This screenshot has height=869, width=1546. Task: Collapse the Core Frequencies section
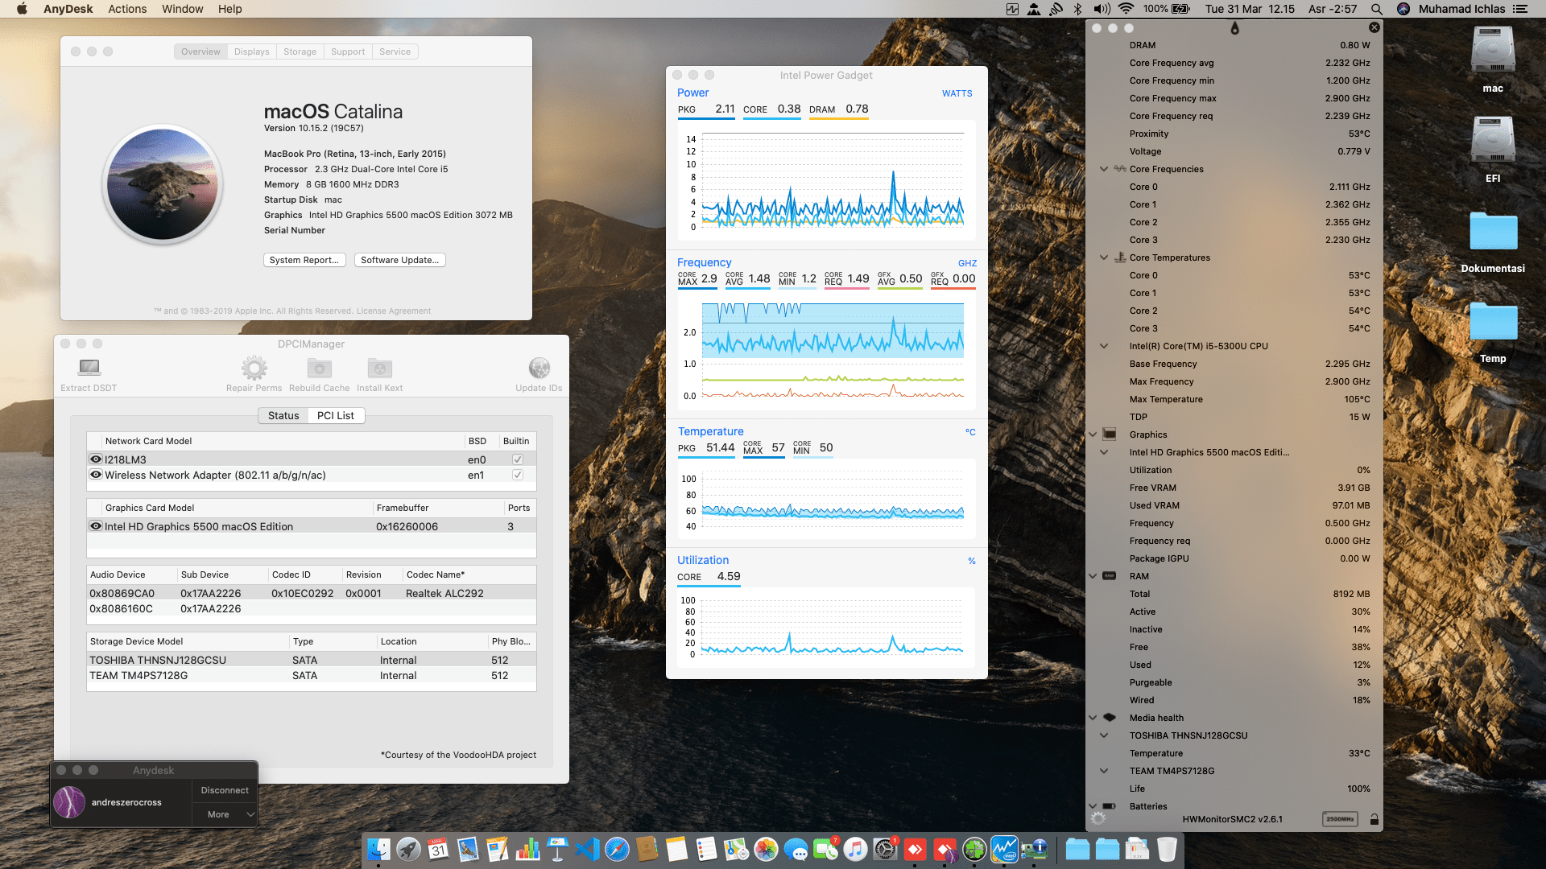point(1104,169)
